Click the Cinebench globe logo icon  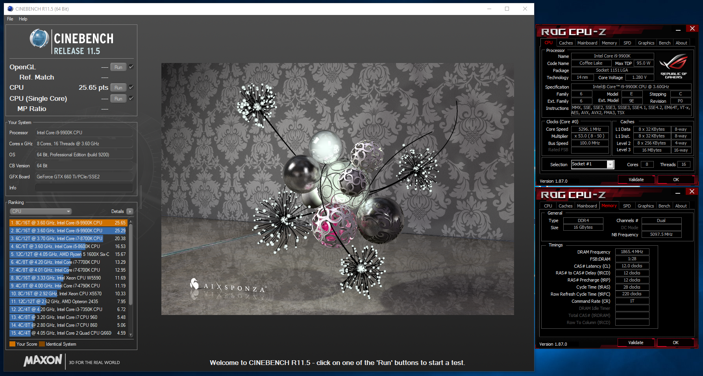[39, 39]
